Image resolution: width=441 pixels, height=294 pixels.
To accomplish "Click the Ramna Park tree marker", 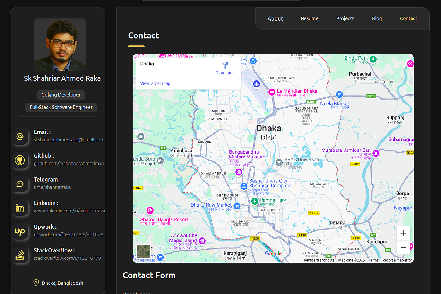I will coord(254,201).
